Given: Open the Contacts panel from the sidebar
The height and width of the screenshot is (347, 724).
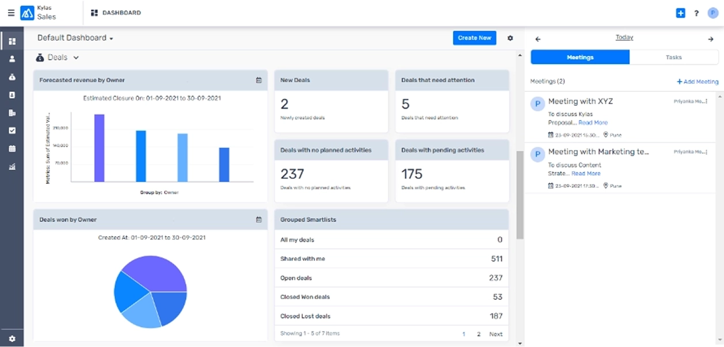Looking at the screenshot, I should pos(12,95).
